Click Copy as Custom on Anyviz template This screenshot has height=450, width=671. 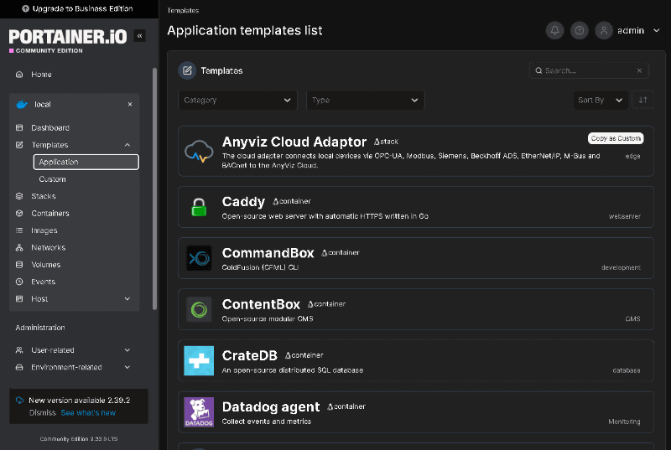[x=616, y=138]
